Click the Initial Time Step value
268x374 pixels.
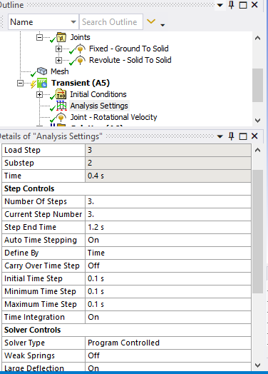click(168, 279)
